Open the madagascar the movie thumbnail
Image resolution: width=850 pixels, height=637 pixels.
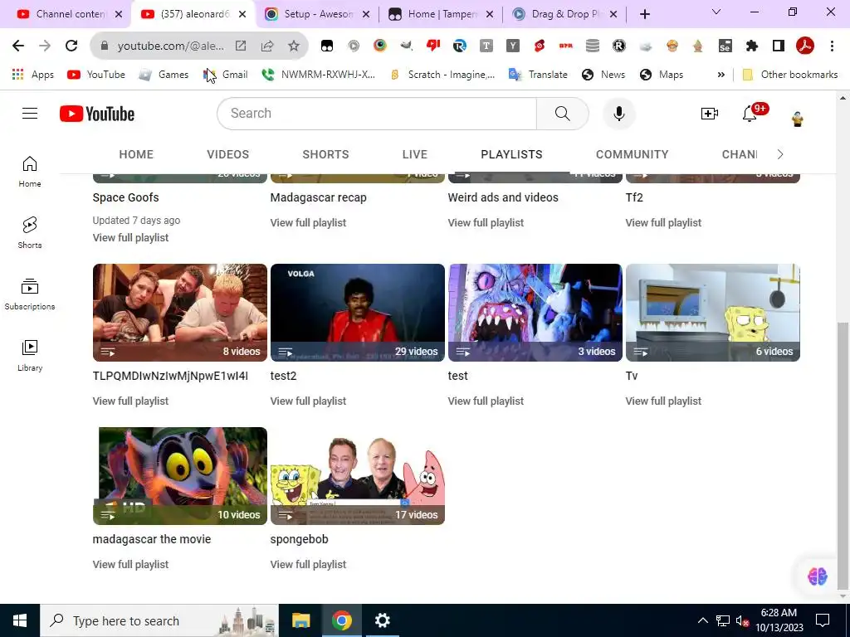click(180, 476)
